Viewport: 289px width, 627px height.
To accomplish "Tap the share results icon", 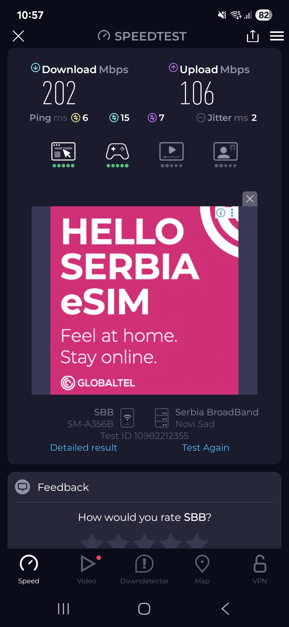I will coord(253,36).
